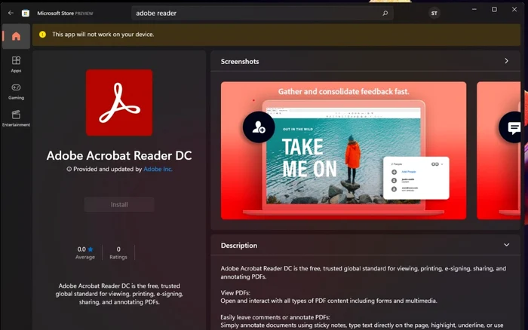This screenshot has width=528, height=330.
Task: Click the Screenshots section header
Action: click(365, 61)
